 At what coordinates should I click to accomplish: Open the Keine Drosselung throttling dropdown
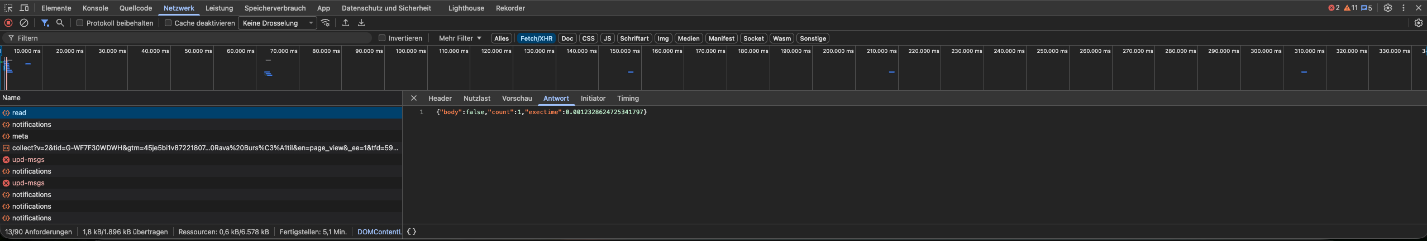coord(278,23)
